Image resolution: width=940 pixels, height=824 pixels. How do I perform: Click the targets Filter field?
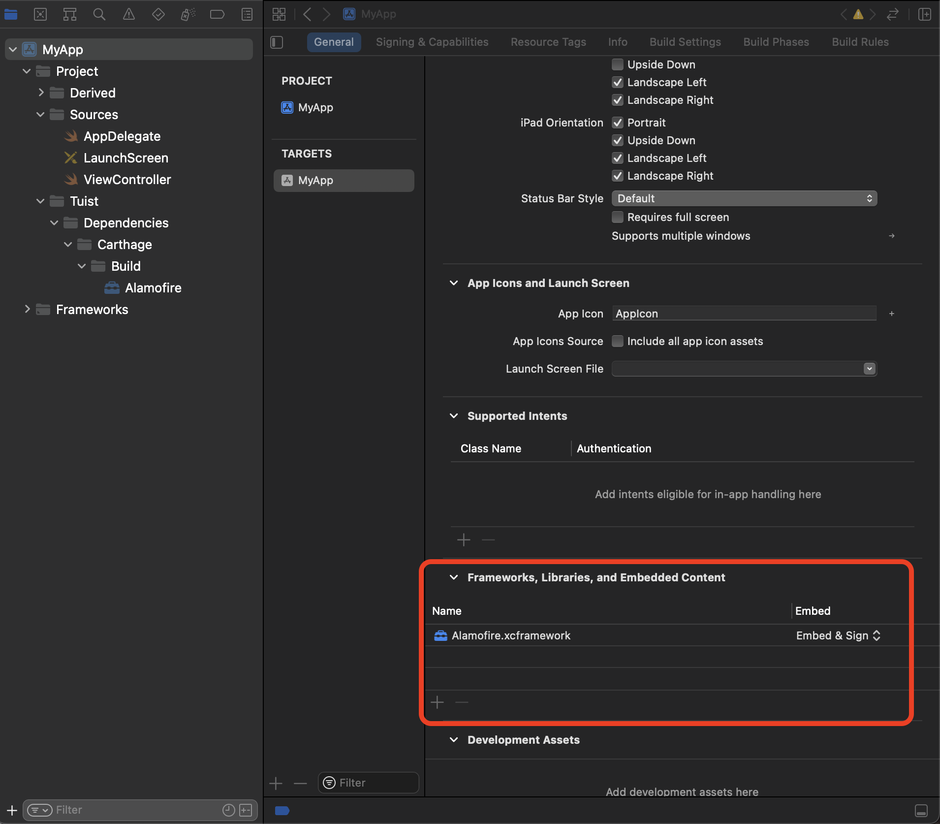368,783
